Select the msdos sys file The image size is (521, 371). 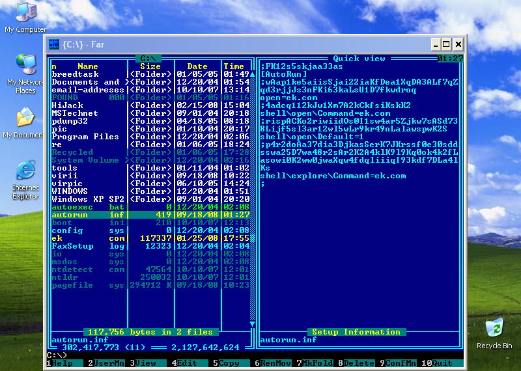[150, 262]
